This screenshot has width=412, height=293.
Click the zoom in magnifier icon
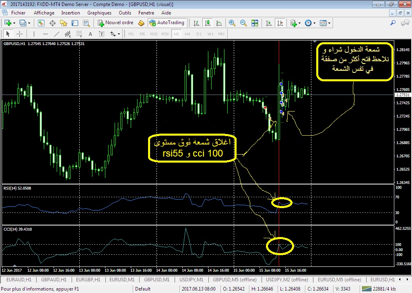(232, 23)
